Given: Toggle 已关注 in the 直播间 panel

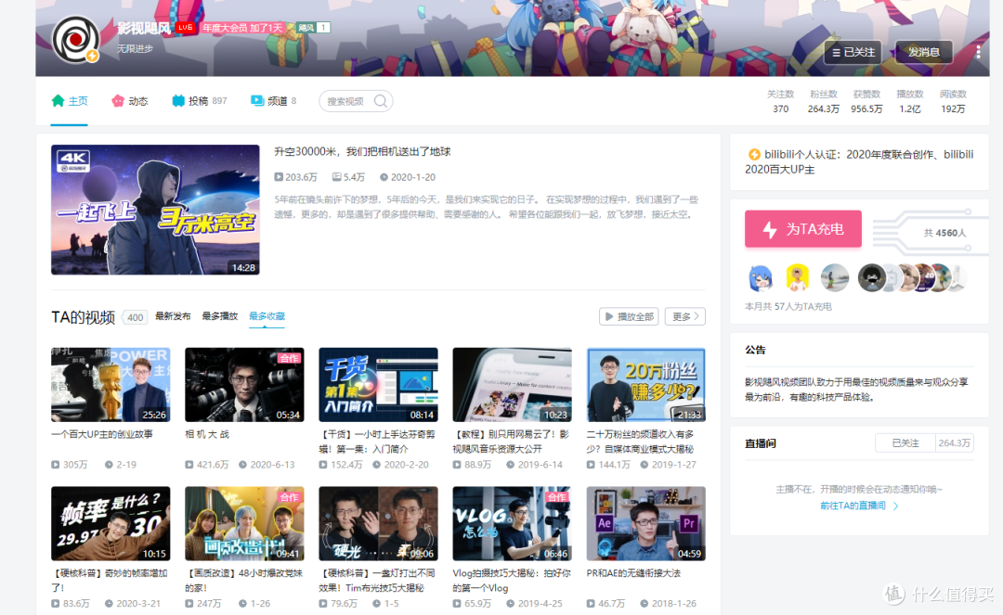Looking at the screenshot, I should pyautogui.click(x=905, y=443).
